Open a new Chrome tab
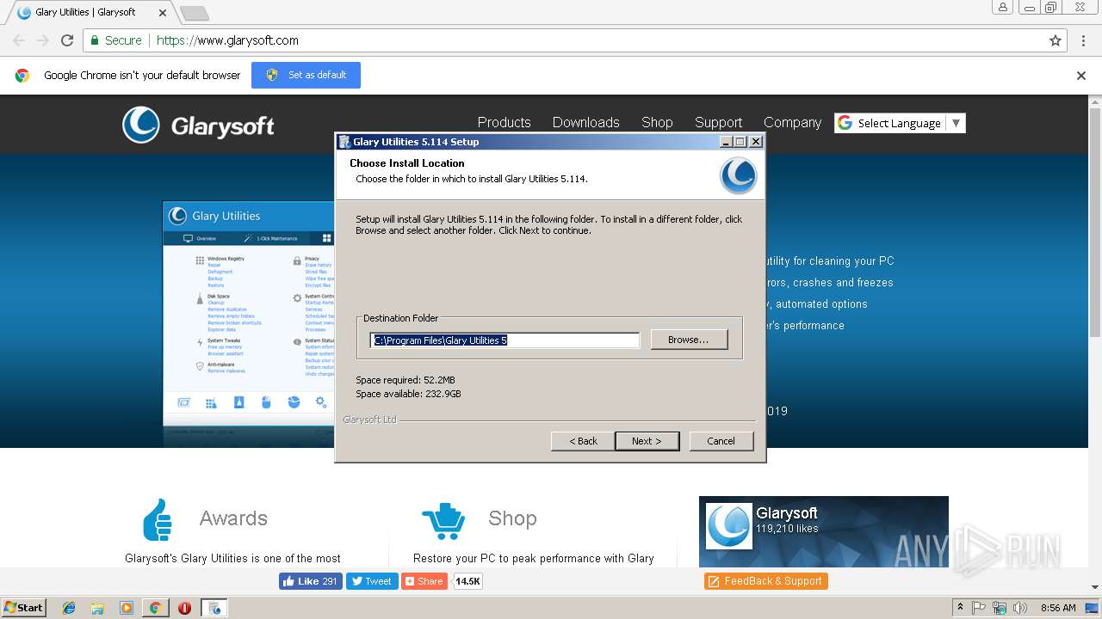This screenshot has height=619, width=1102. click(194, 13)
